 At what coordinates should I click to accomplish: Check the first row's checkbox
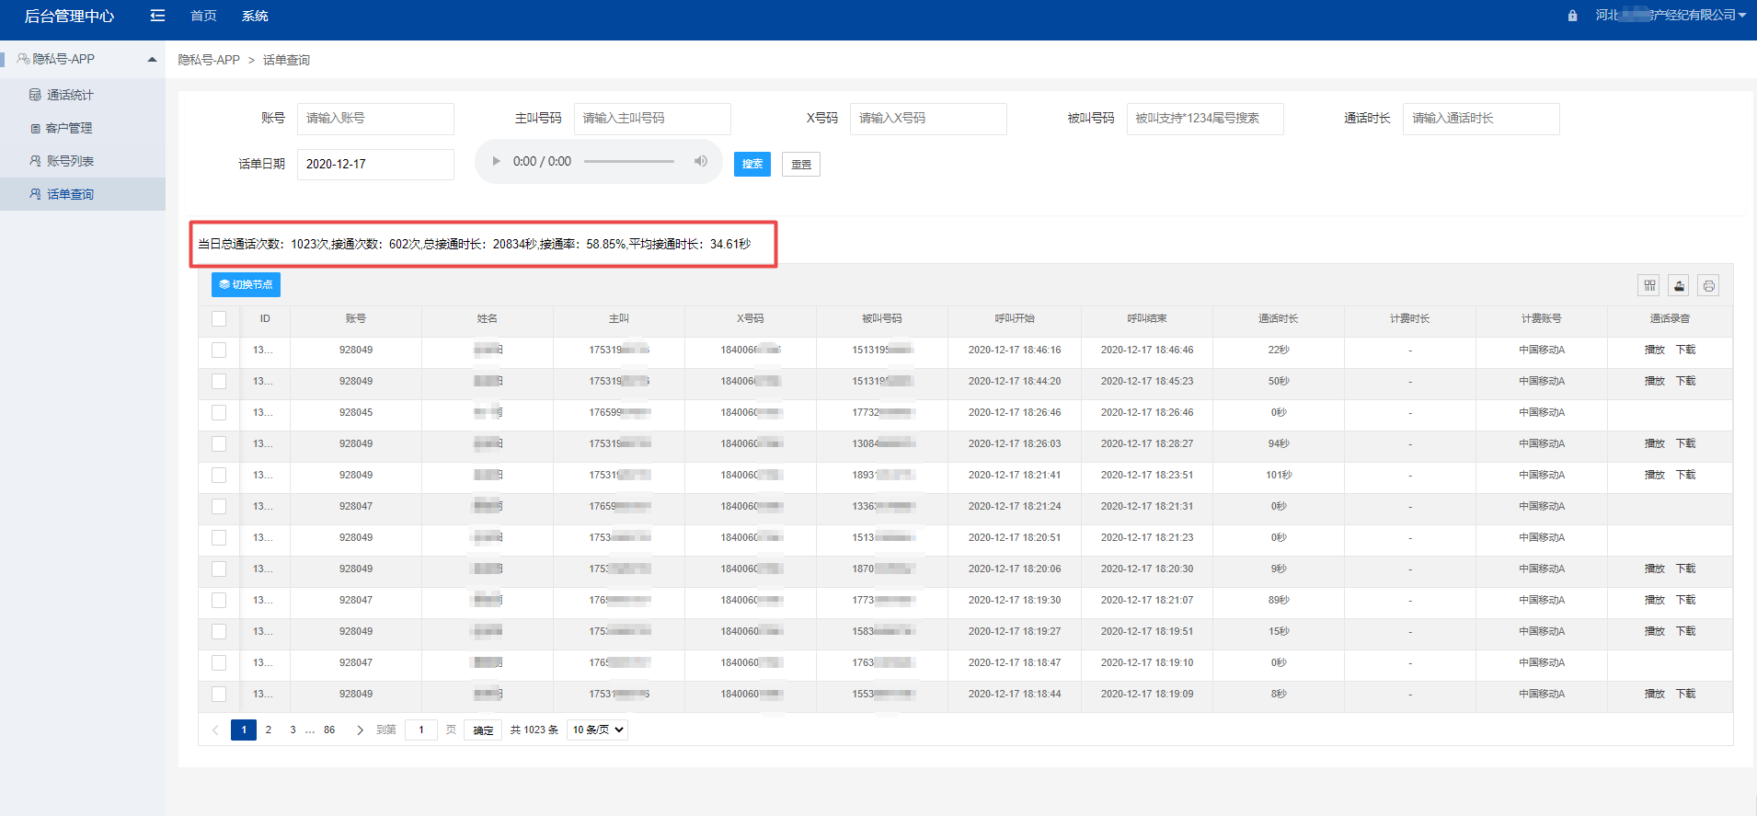coord(219,351)
